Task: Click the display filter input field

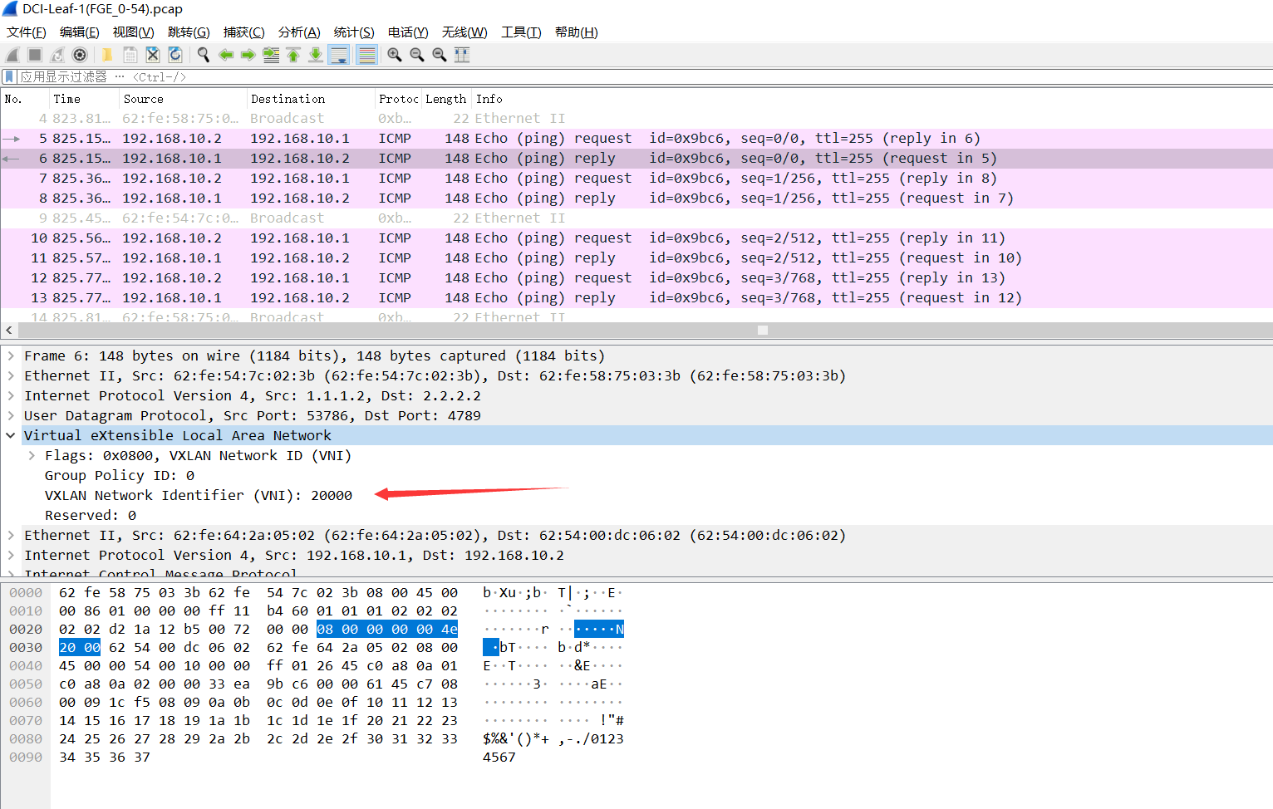Action: pyautogui.click(x=582, y=76)
